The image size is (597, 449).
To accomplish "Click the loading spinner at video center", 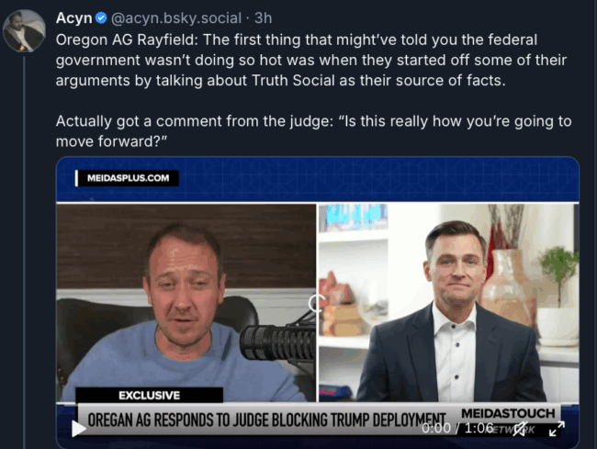I will [316, 303].
